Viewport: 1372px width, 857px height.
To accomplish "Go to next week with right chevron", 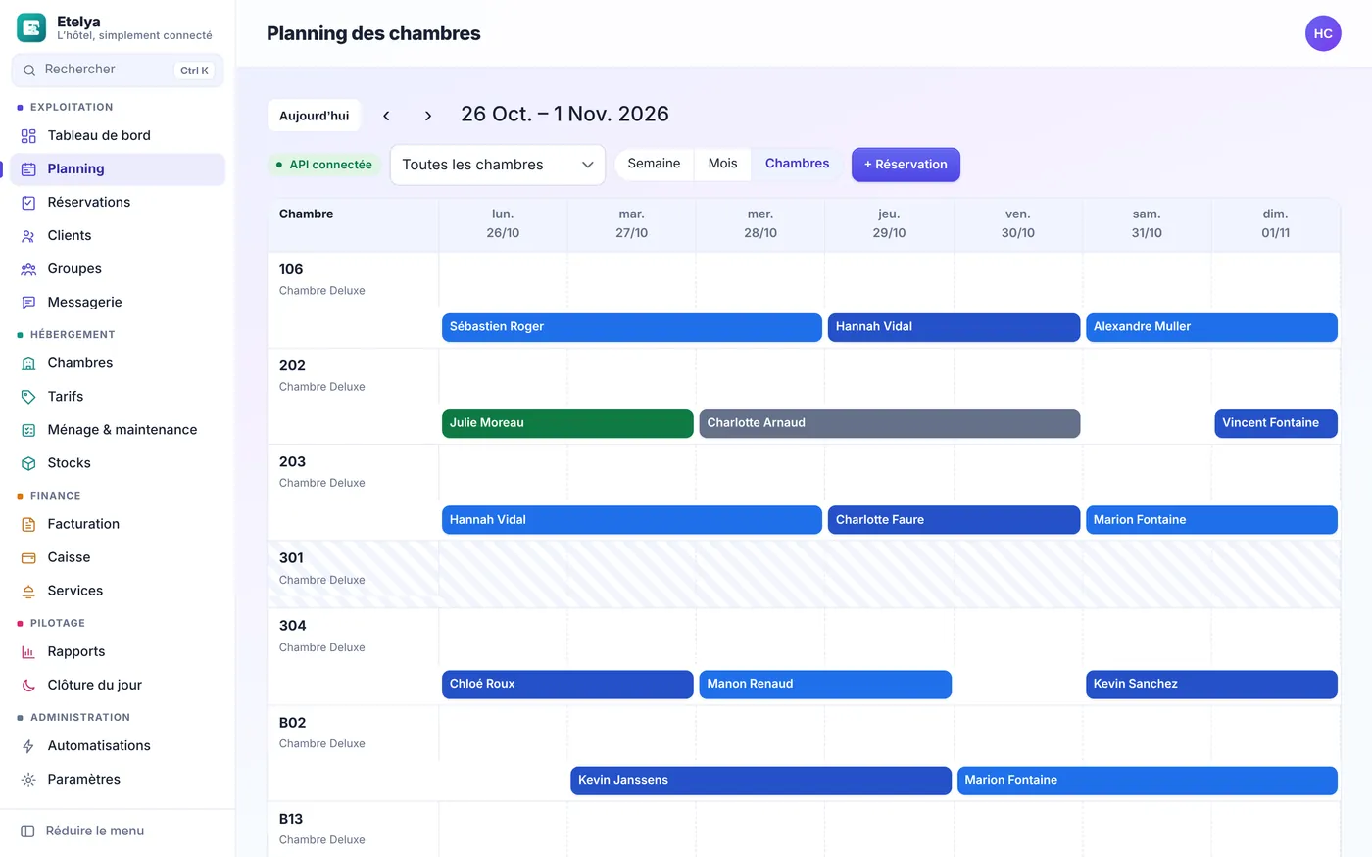I will (x=428, y=116).
